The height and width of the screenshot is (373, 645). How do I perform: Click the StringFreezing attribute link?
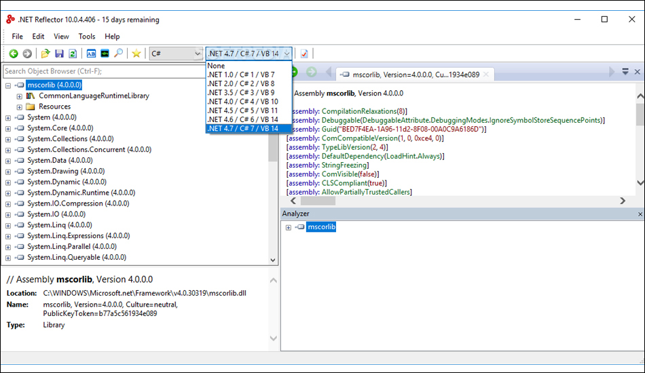coord(344,165)
